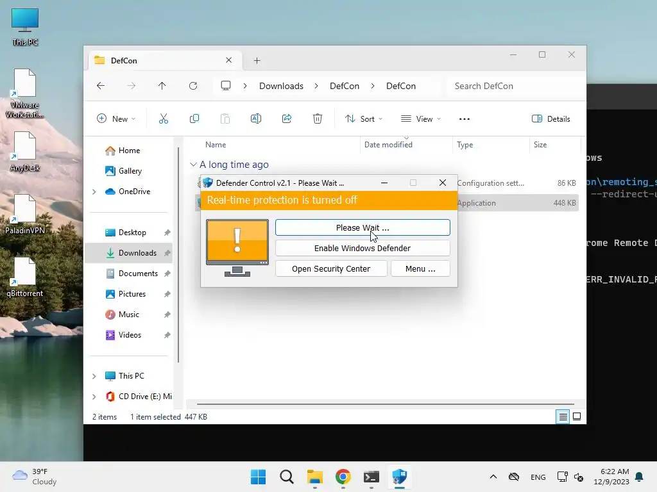Screen dimensions: 657x492
Task: Open Videos in navigation pane
Action: [130, 334]
